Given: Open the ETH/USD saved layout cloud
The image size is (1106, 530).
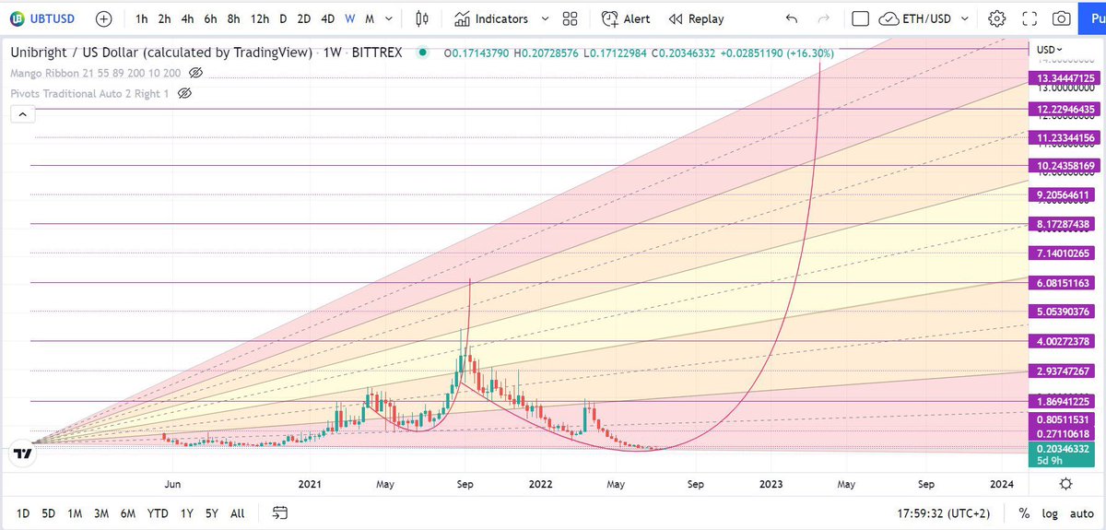Looking at the screenshot, I should (x=916, y=18).
